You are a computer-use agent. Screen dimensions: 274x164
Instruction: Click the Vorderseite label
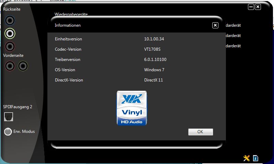(x=13, y=55)
